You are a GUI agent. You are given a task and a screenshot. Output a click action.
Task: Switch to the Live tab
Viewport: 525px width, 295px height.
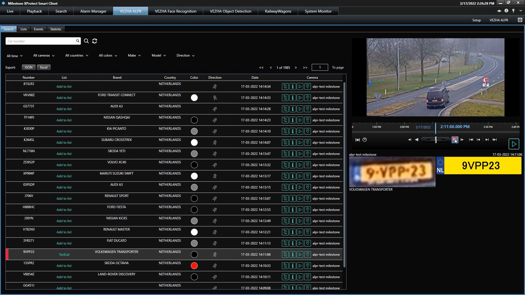coord(10,11)
